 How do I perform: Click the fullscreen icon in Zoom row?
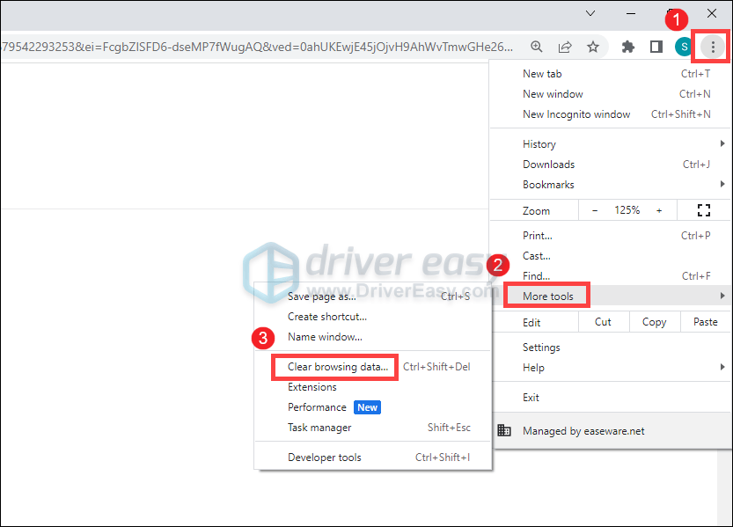click(x=703, y=210)
